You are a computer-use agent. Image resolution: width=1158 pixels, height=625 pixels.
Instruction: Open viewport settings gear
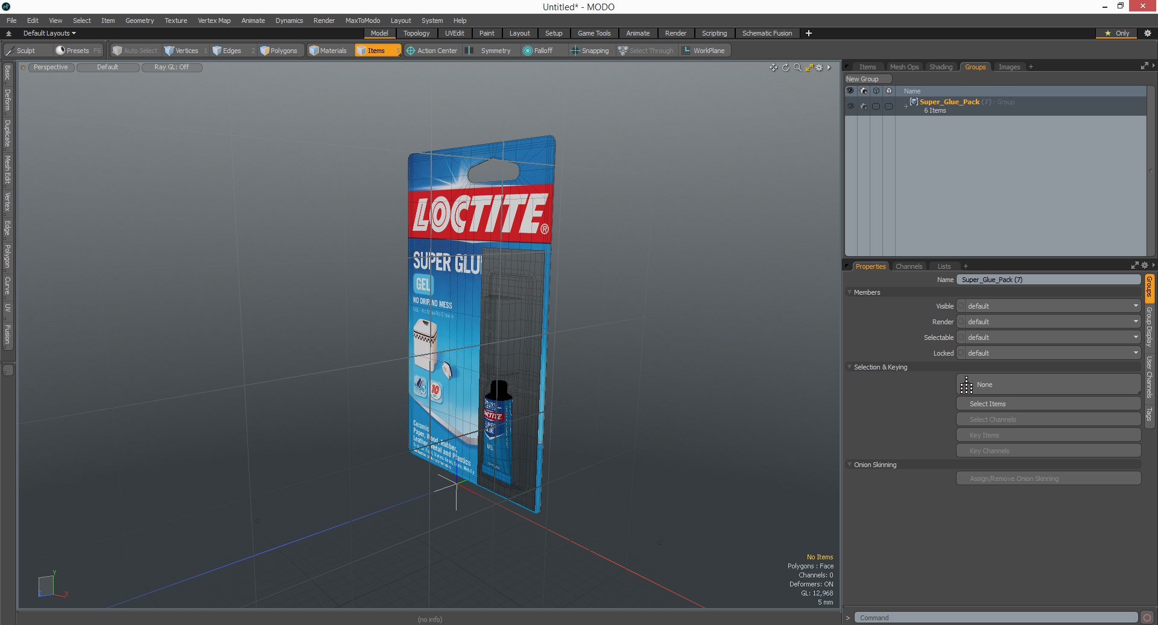819,68
